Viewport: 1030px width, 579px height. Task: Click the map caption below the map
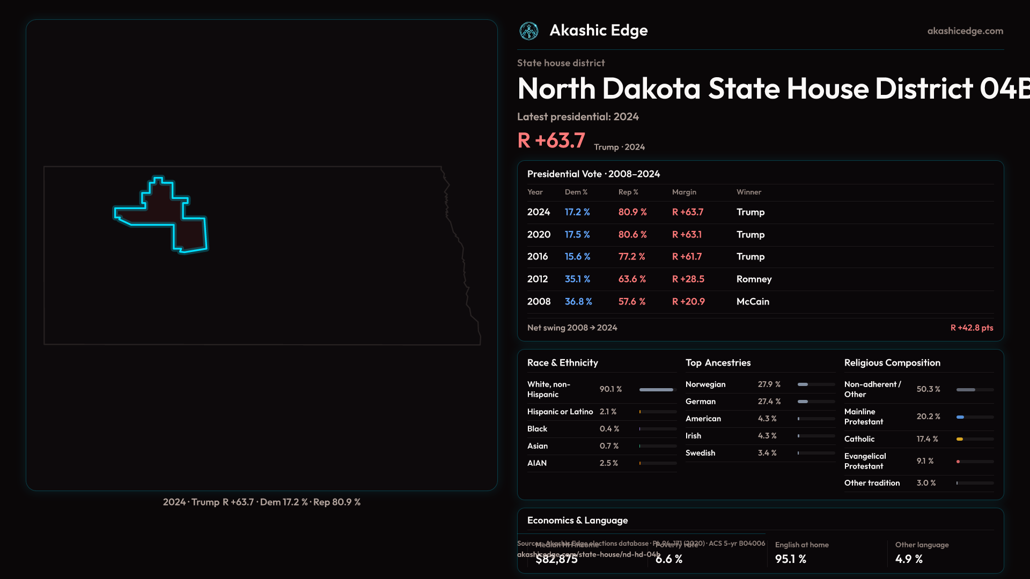coord(262,502)
